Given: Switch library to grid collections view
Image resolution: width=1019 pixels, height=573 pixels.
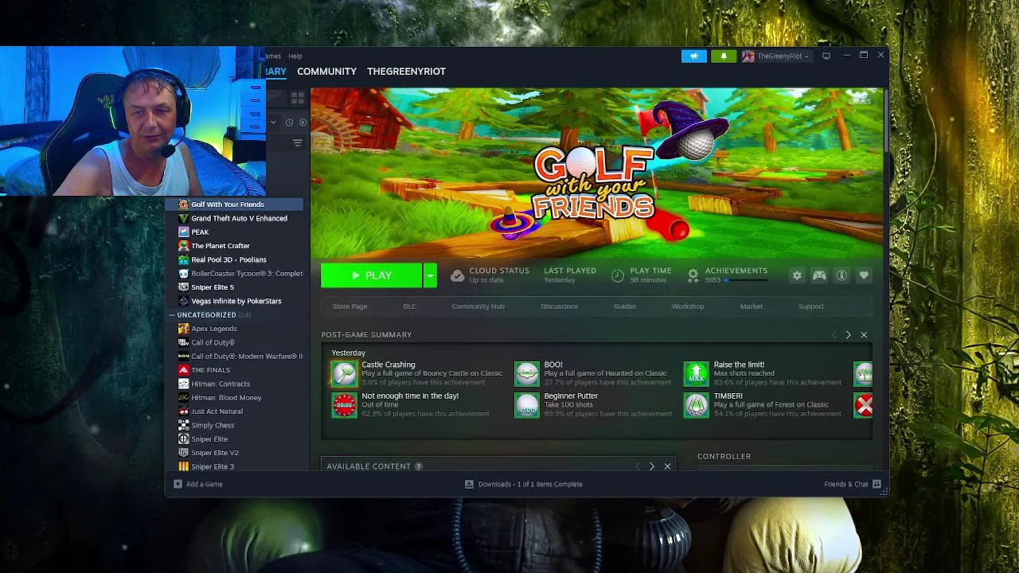Looking at the screenshot, I should pyautogui.click(x=298, y=98).
